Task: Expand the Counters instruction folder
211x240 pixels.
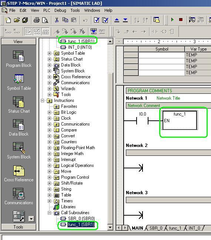Action: pos(49,142)
